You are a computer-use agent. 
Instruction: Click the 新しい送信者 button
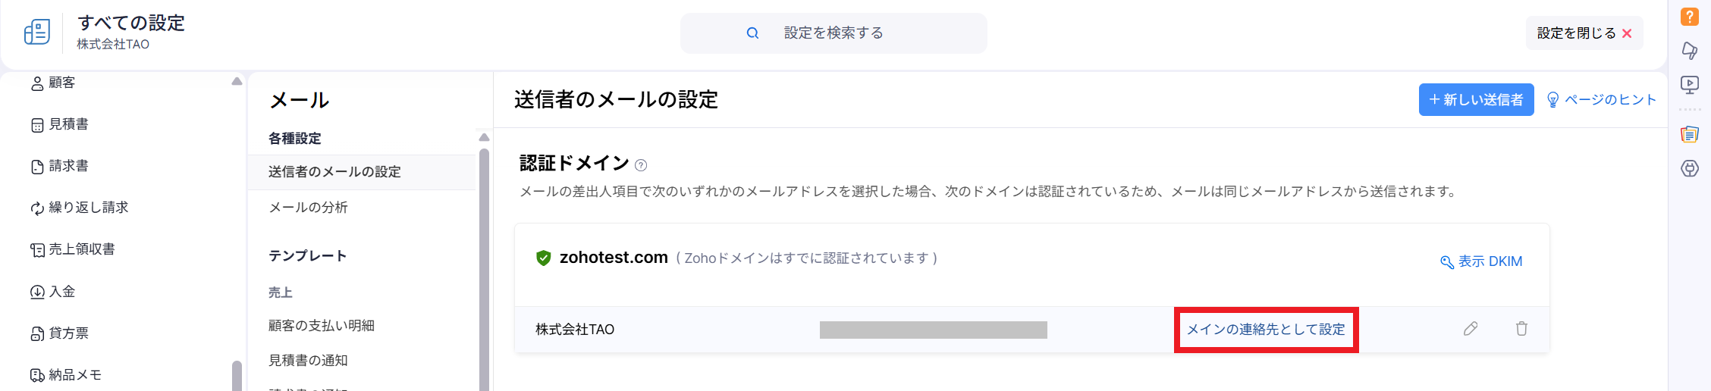pos(1476,100)
